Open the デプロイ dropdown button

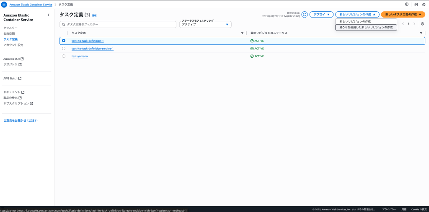[321, 15]
